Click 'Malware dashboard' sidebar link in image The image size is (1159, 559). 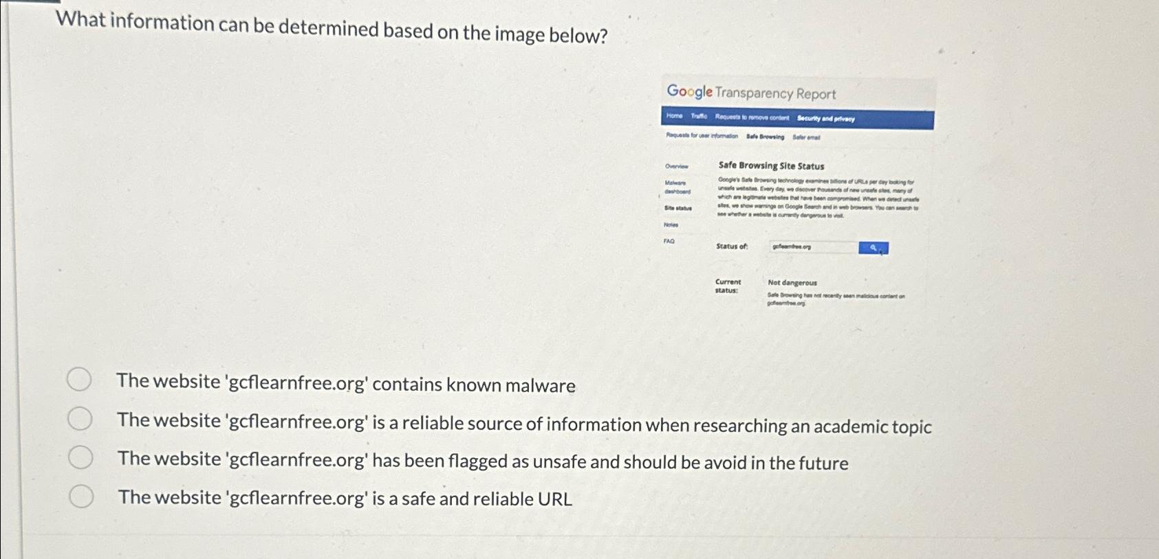(678, 187)
